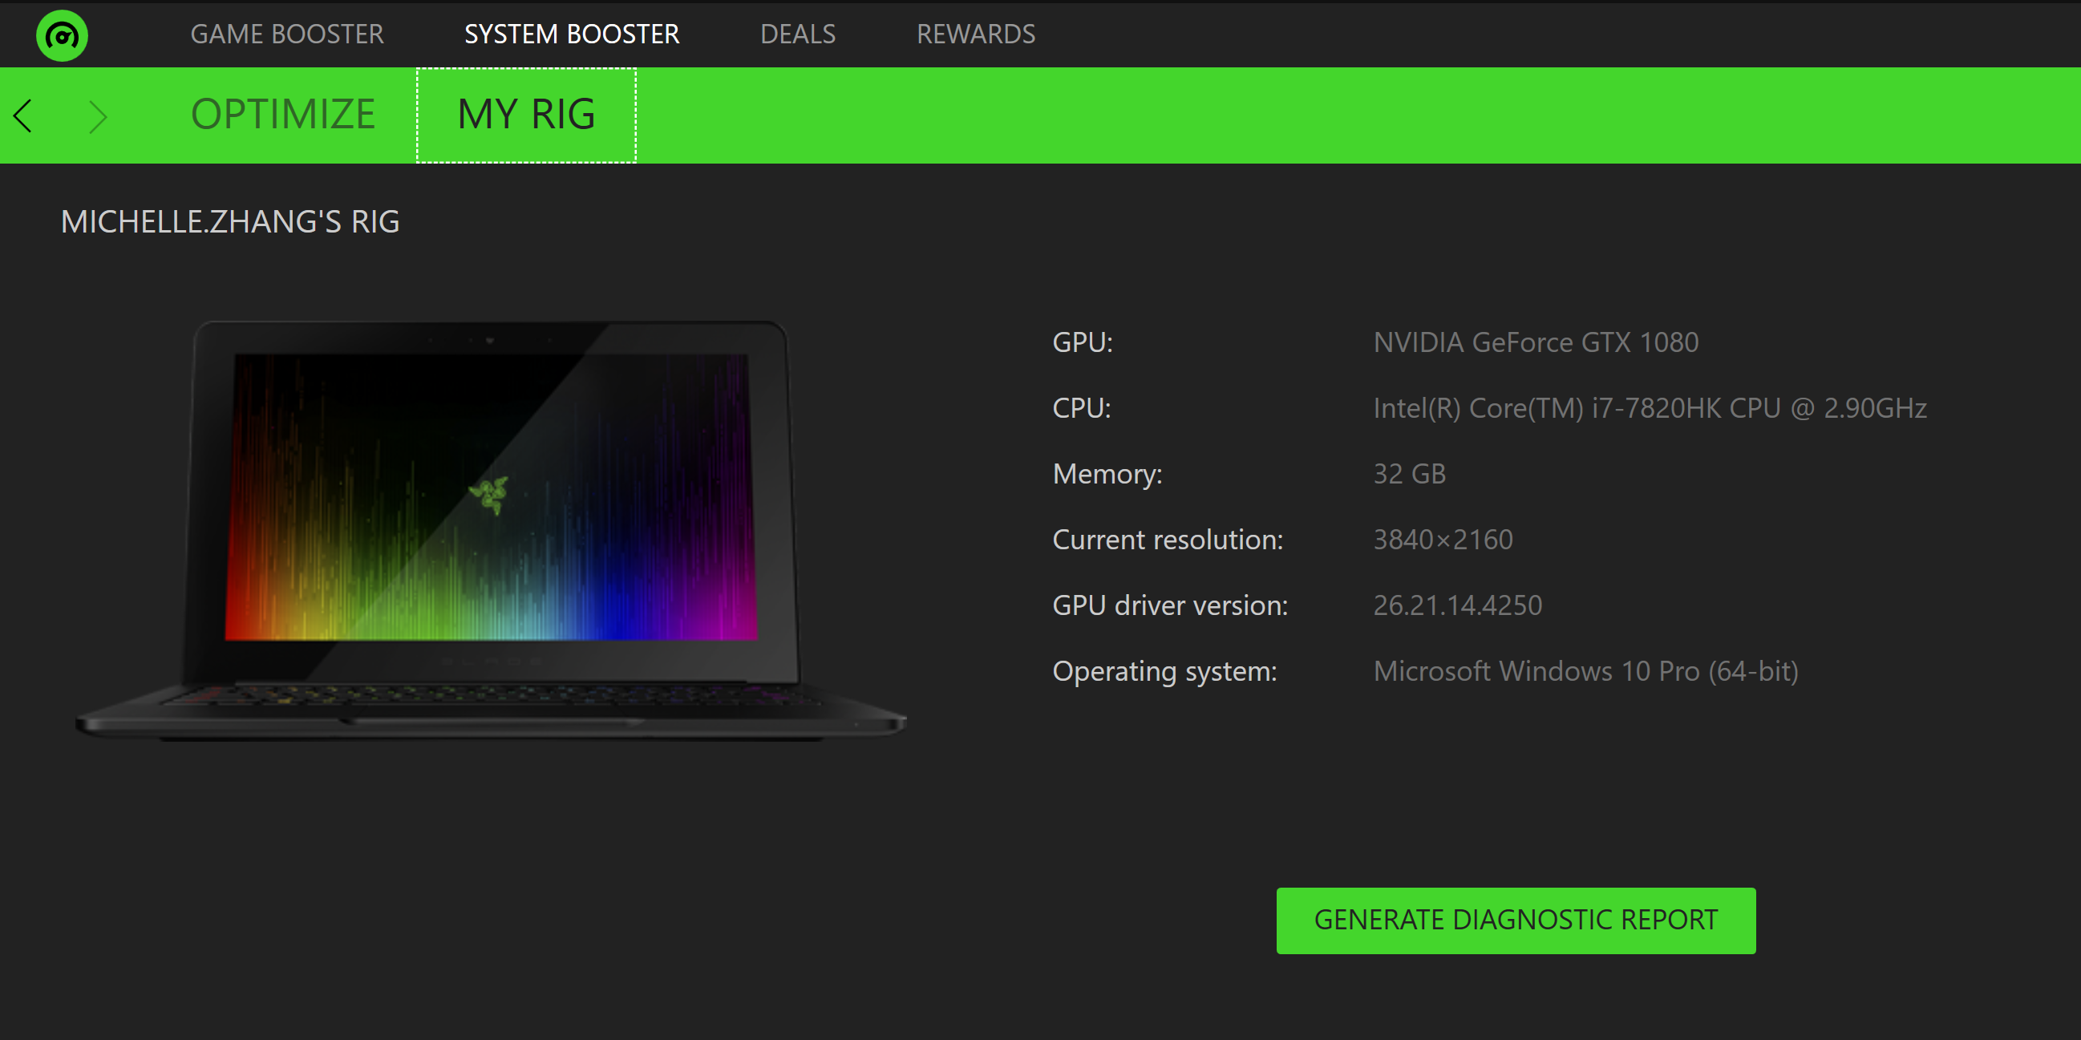Screen dimensions: 2081x1040
Task: Click the CPU: label
Action: point(1082,409)
